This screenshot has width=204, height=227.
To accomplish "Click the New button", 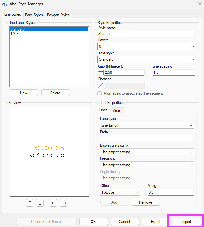I will pos(24,93).
